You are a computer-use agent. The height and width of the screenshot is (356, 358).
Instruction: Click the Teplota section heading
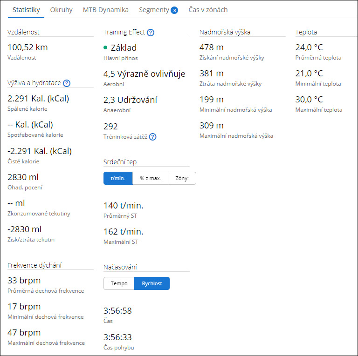point(306,32)
